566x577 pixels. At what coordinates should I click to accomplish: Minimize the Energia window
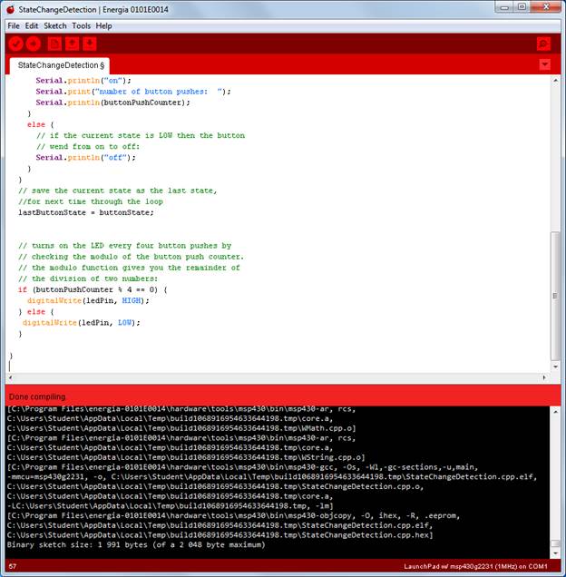tap(504, 7)
